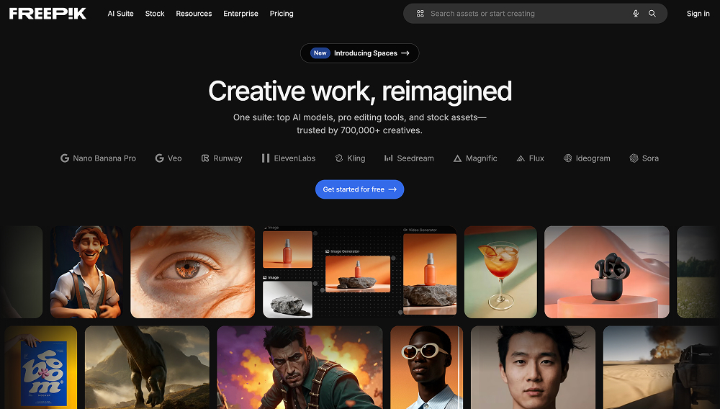Open the Enterprise menu item
The width and height of the screenshot is (720, 409).
click(240, 14)
